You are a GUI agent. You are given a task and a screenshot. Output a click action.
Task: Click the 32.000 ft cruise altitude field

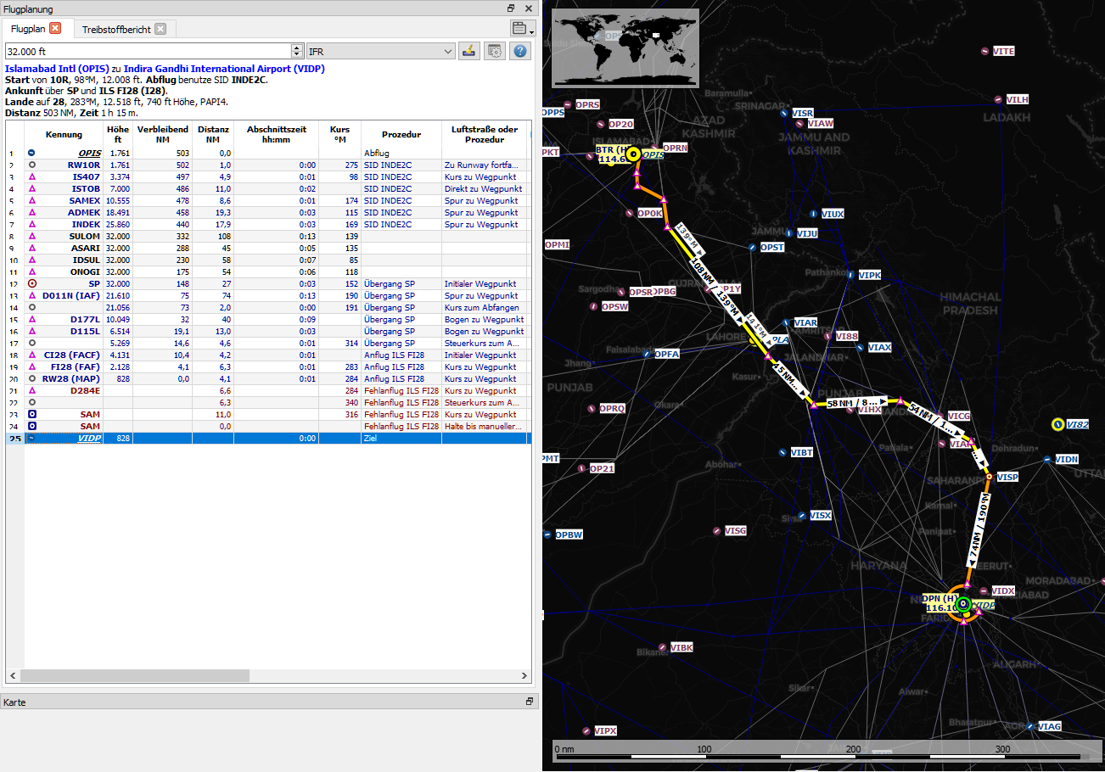(149, 52)
